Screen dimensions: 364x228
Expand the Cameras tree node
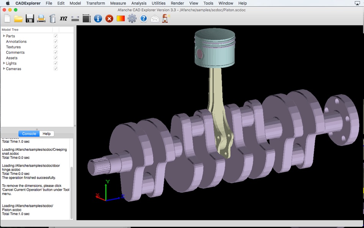tap(4, 69)
